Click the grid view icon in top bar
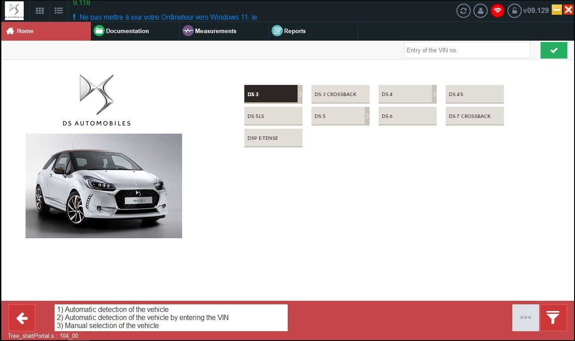This screenshot has width=575, height=341. pyautogui.click(x=40, y=11)
